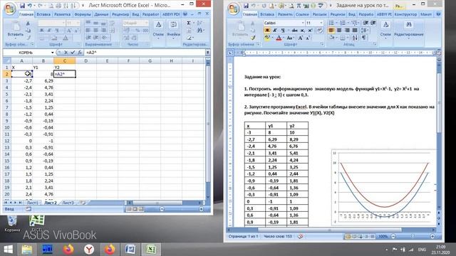The image size is (456, 256).
Task: Clear formatting icon in Word font group
Action: pos(320,30)
